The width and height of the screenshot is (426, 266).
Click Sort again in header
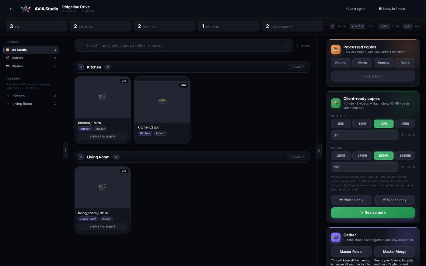coord(355,9)
